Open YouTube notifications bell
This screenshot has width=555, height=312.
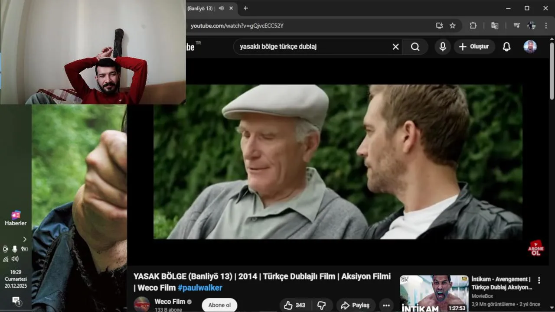506,47
